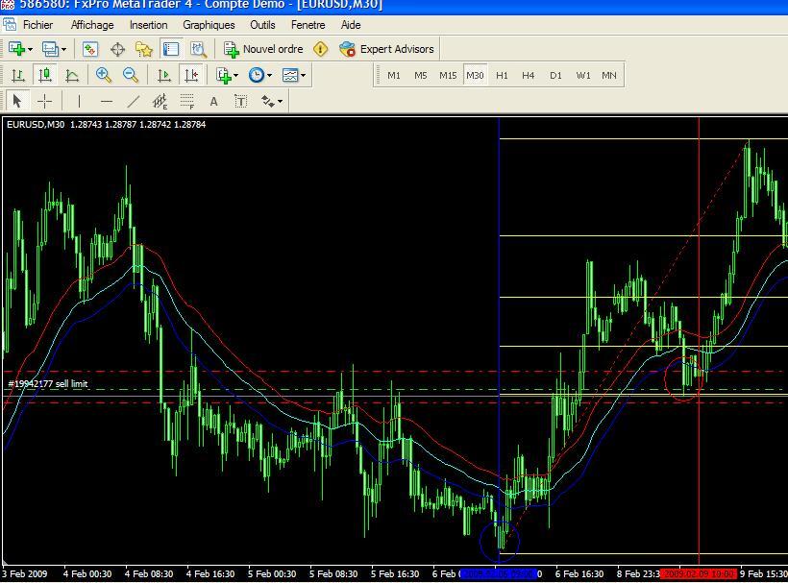This screenshot has height=583, width=788.
Task: Open the Insertion menu
Action: click(148, 25)
